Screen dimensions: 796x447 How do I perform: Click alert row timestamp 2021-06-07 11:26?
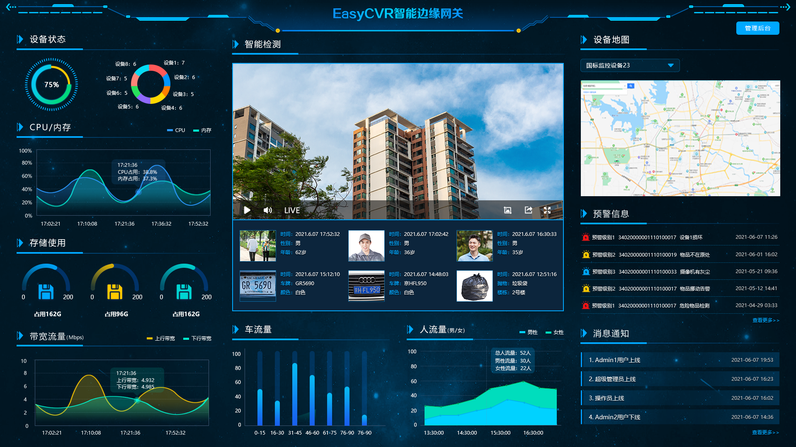(x=757, y=237)
